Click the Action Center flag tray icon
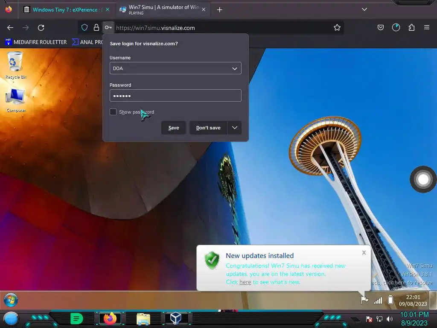Viewport: 437px width, 328px height. click(364, 300)
